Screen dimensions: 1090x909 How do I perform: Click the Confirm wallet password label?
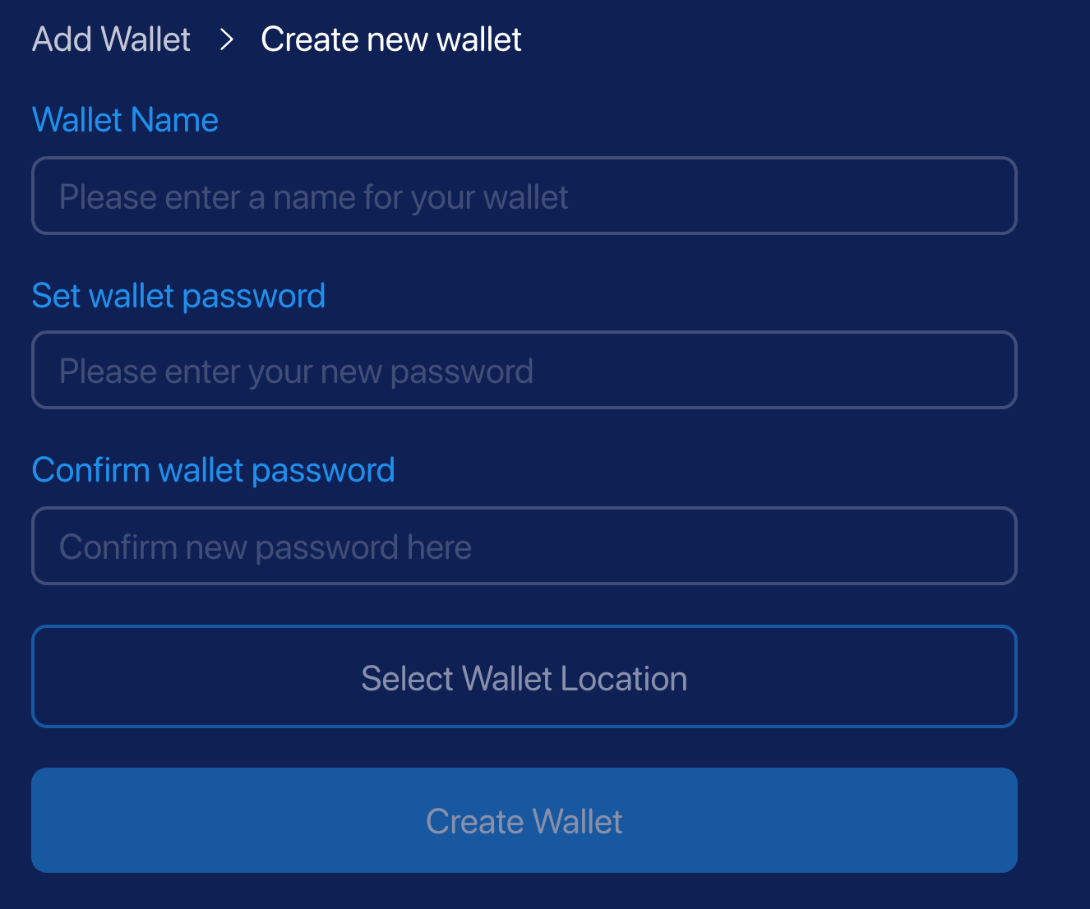(x=213, y=470)
